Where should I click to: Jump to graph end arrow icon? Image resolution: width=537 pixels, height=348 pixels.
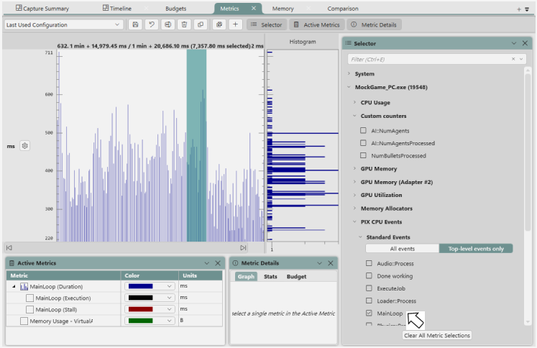(x=243, y=247)
